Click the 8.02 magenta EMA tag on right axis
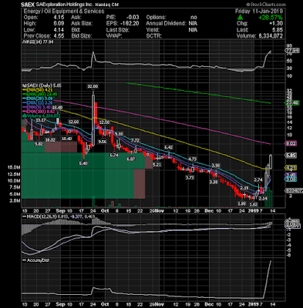The width and height of the screenshot is (303, 308). pyautogui.click(x=291, y=143)
